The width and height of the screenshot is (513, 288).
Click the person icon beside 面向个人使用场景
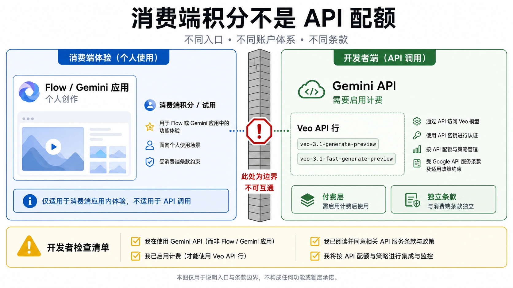150,145
